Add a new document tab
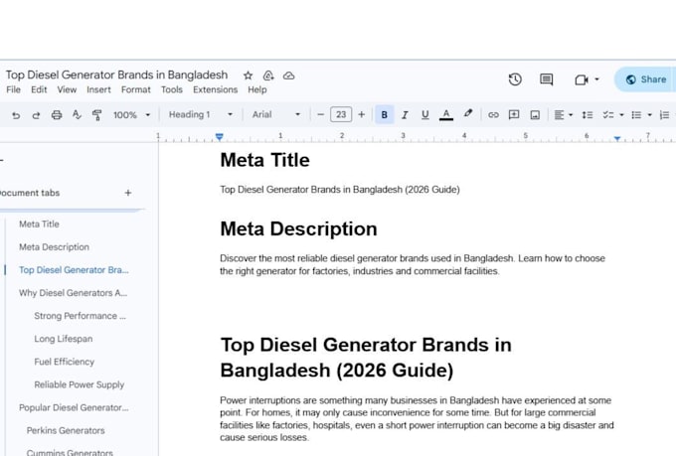Image resolution: width=676 pixels, height=456 pixels. (x=128, y=193)
